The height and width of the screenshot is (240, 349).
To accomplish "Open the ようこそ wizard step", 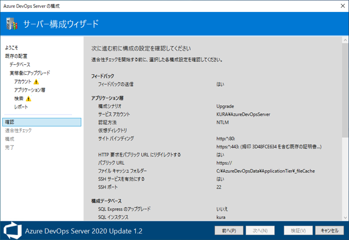I will [x=11, y=47].
